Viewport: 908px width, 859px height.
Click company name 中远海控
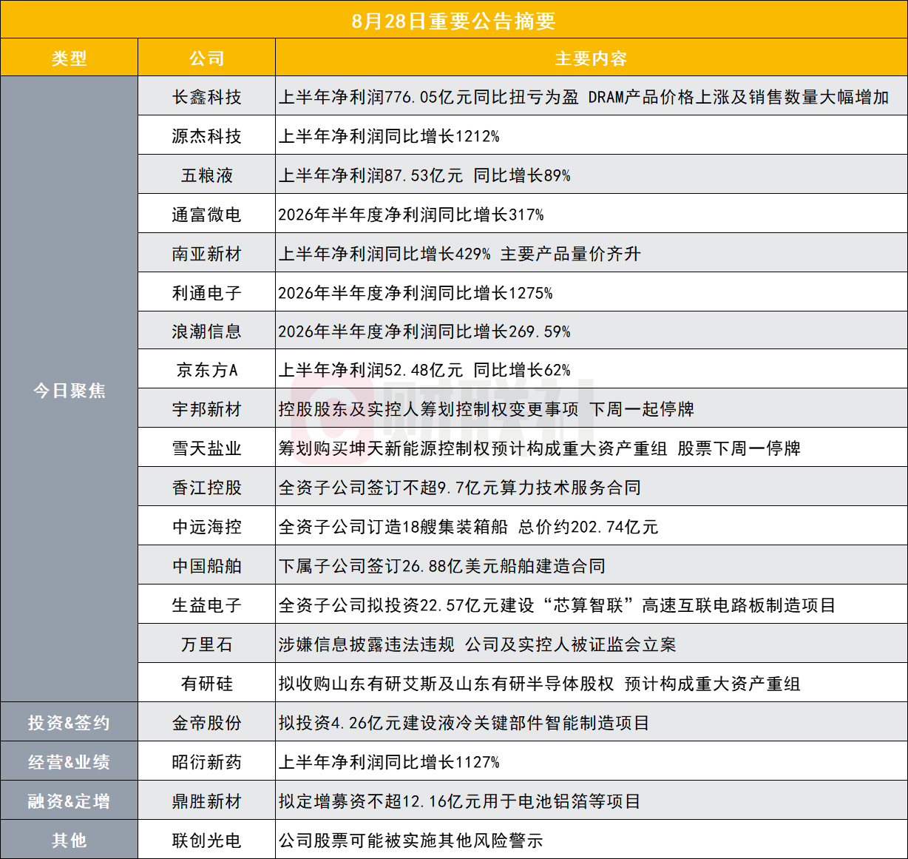(207, 527)
